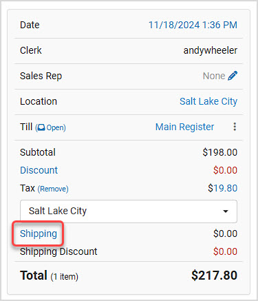Click the dropdown arrow in the tax location box
The width and height of the screenshot is (258, 301).
tap(226, 211)
